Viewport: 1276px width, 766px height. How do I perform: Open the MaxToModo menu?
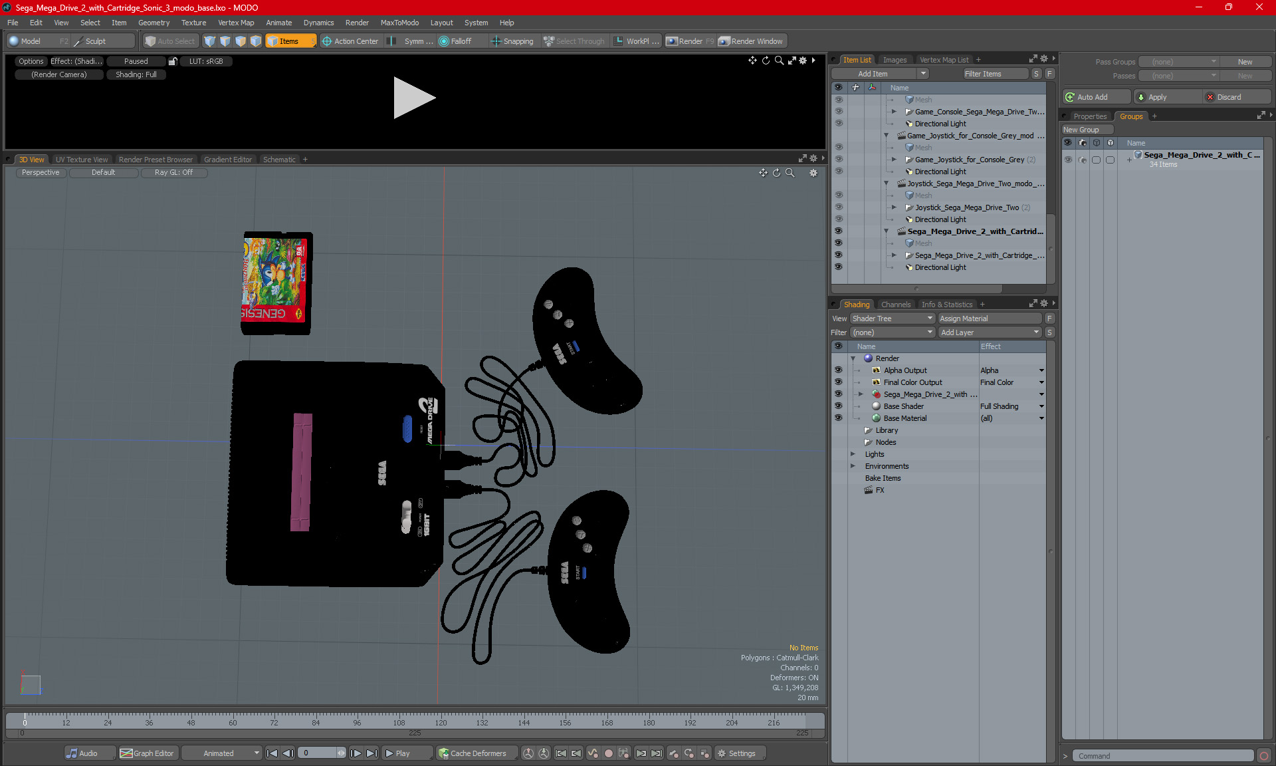[x=399, y=23]
